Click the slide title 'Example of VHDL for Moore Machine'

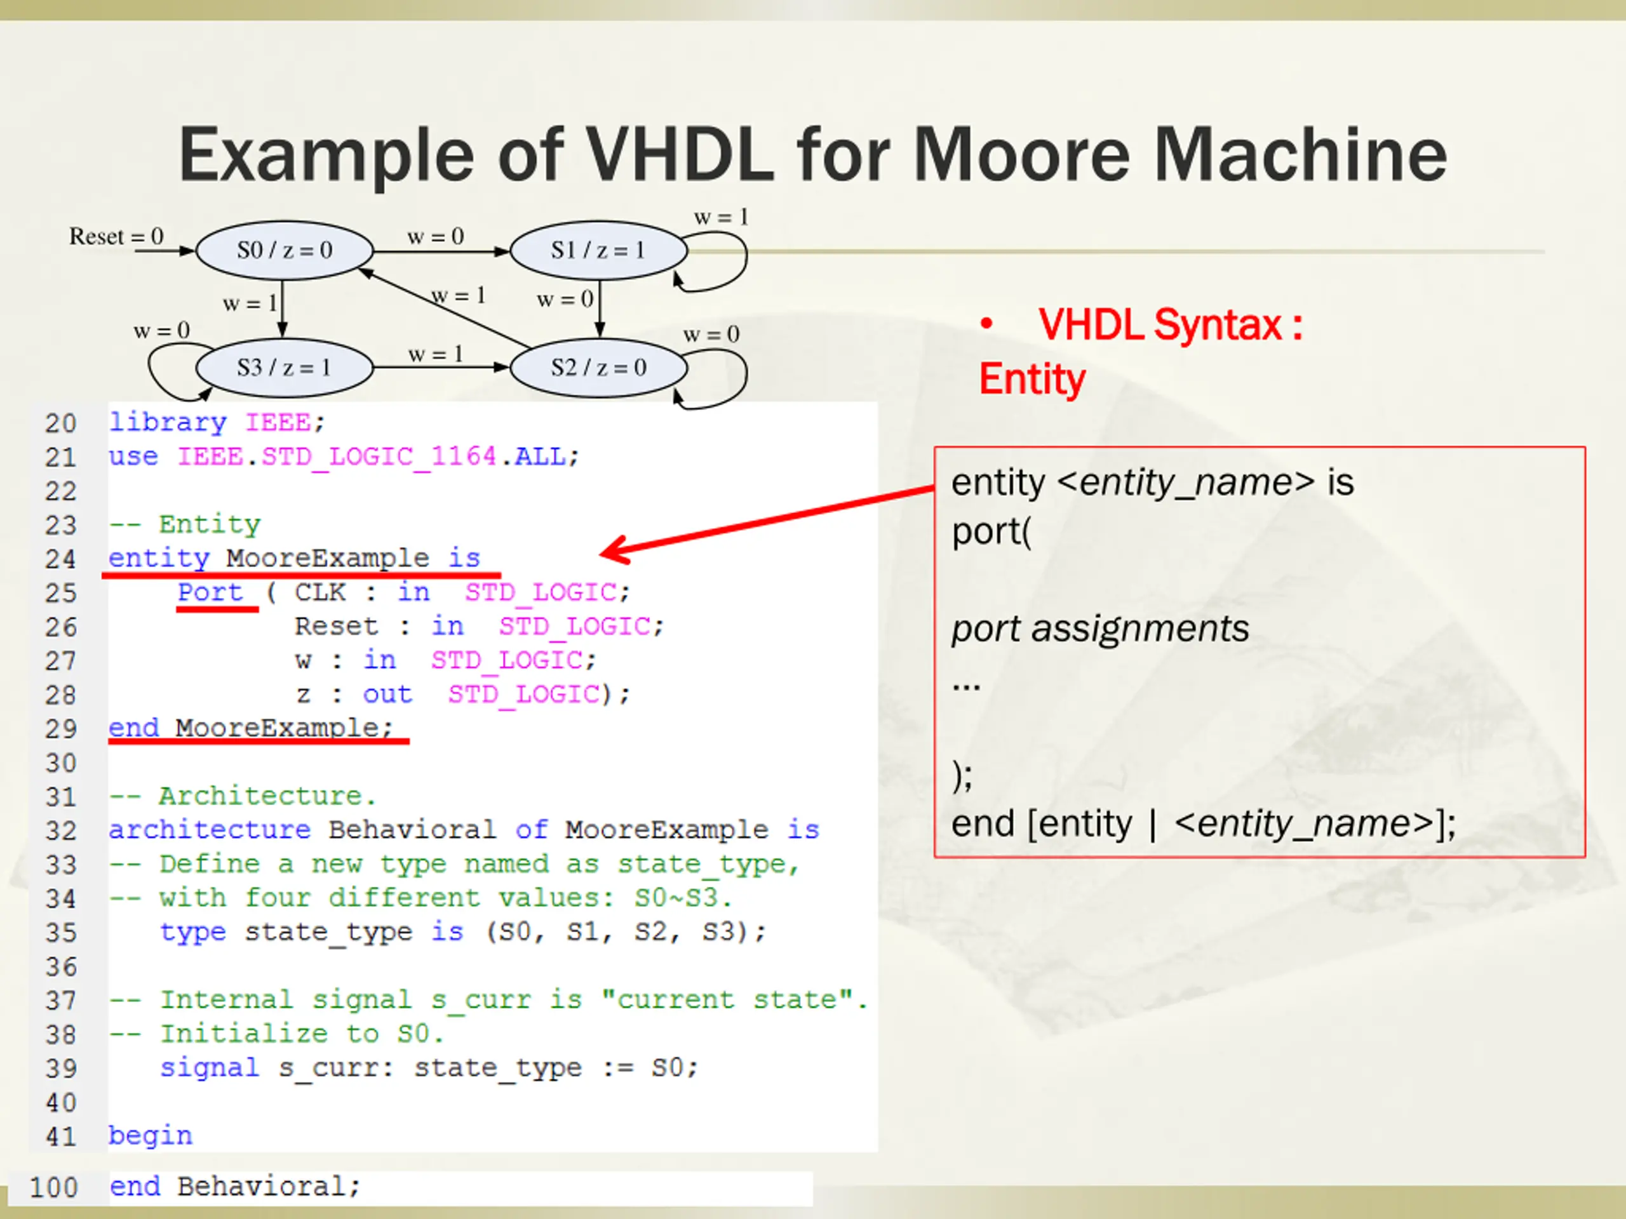pos(813,156)
